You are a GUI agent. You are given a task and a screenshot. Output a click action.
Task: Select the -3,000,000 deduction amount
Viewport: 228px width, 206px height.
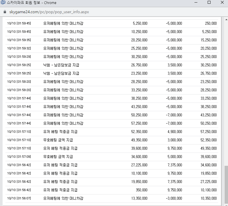(x=174, y=198)
